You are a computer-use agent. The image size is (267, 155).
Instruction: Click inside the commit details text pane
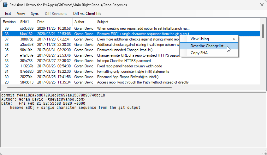click(133, 127)
